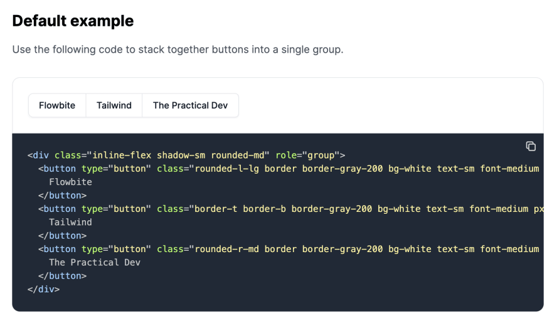This screenshot has width=552, height=323.
Task: Click the shadow-sm class in code
Action: pyautogui.click(x=181, y=155)
